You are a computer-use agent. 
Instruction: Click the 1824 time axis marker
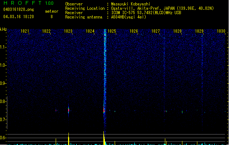click(x=90, y=31)
